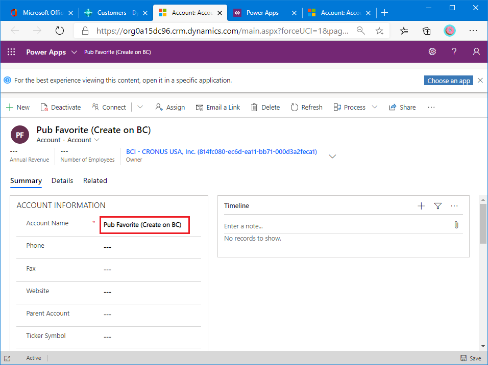Click the zoom magnifier in address bar
The height and width of the screenshot is (365, 488).
(361, 31)
